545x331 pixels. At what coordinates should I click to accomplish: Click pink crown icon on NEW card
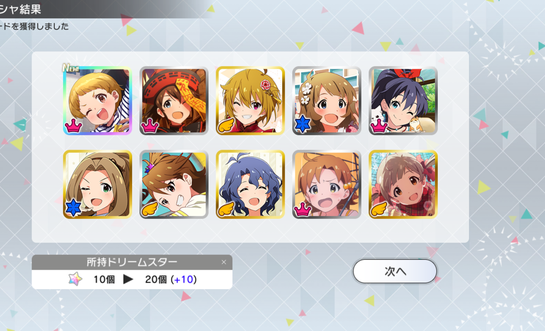[x=73, y=125]
